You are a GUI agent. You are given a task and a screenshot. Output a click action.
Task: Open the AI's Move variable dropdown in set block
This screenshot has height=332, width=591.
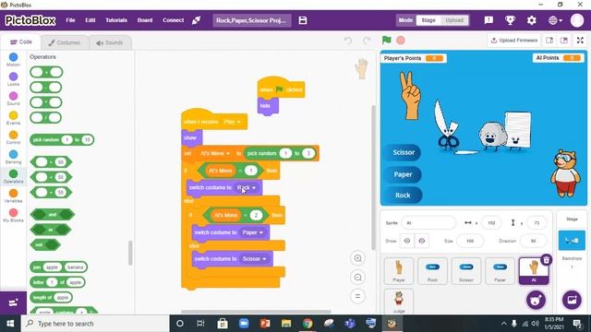pyautogui.click(x=215, y=154)
